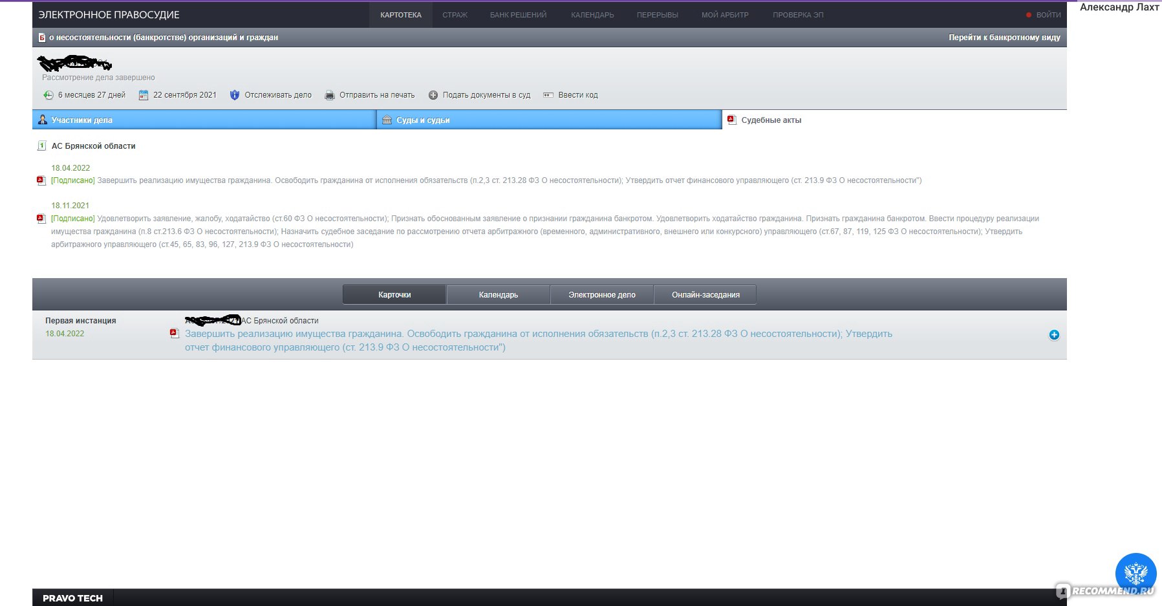
Task: Select the Электронное дело button
Action: (x=601, y=295)
